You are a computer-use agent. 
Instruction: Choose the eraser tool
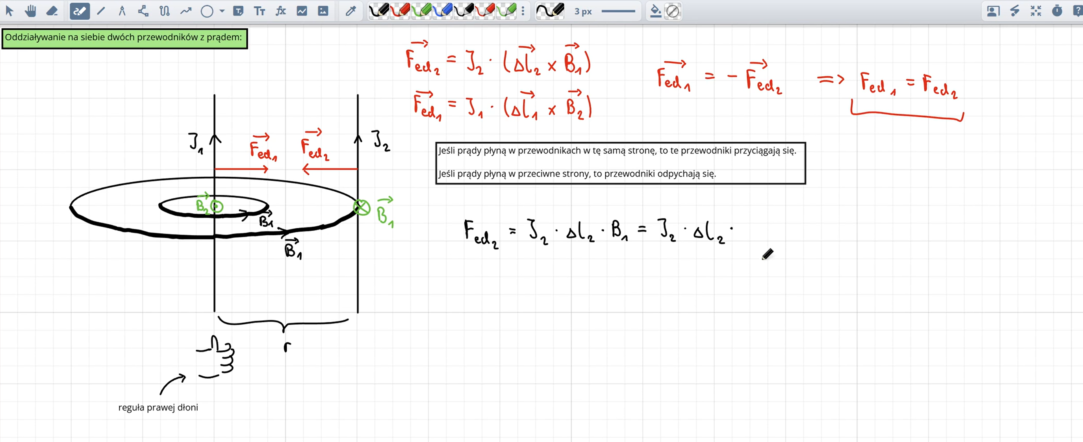[52, 11]
